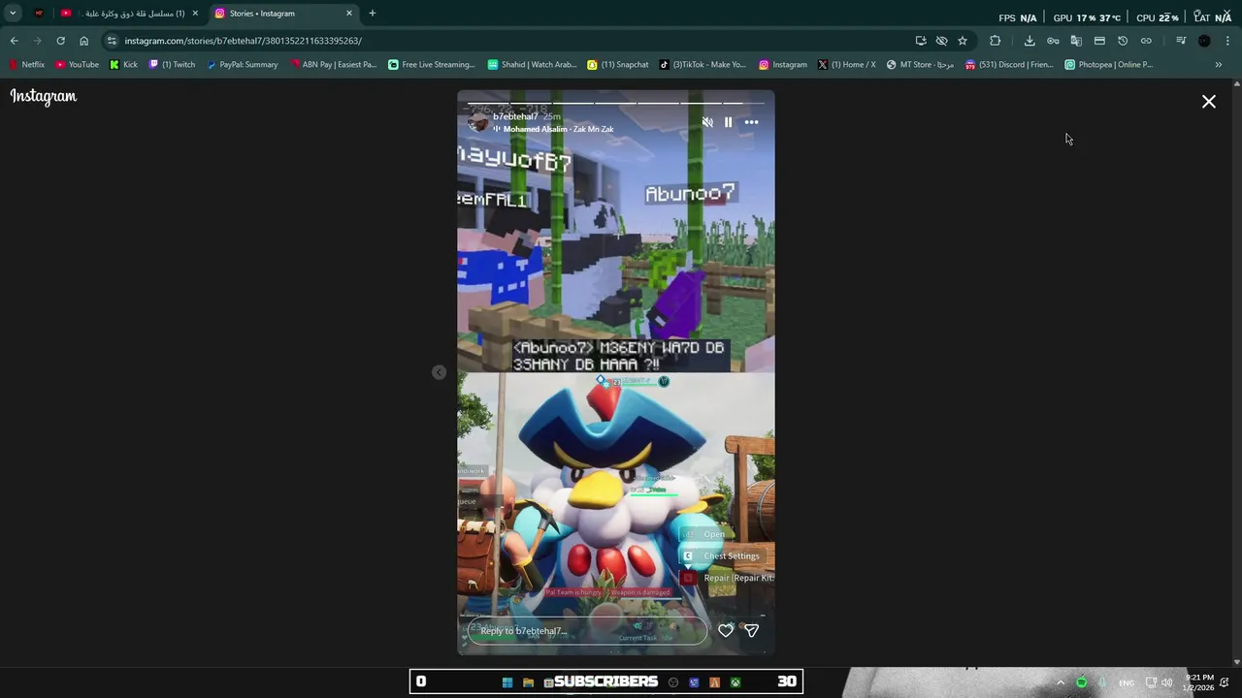The width and height of the screenshot is (1242, 698).
Task: Open the MT Store bookmark
Action: pos(920,65)
